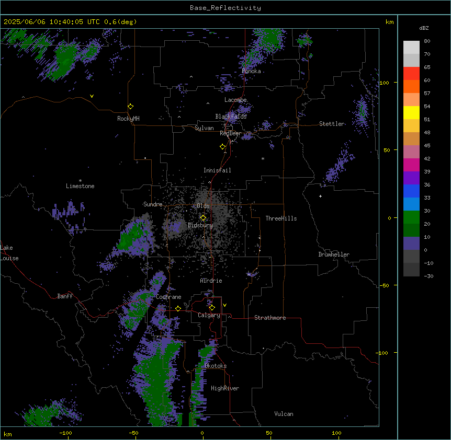Click the yellow diamond marker south of RedDeer

(x=223, y=147)
